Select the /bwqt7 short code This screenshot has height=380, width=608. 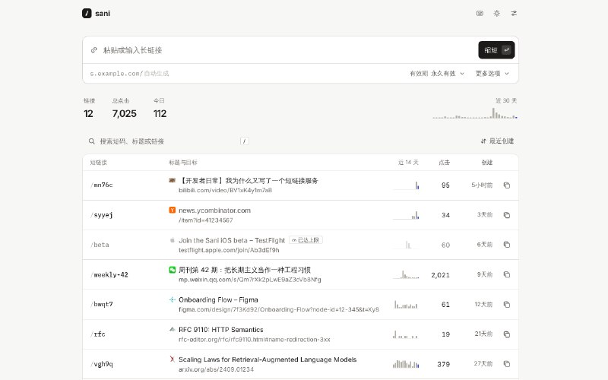tap(102, 305)
